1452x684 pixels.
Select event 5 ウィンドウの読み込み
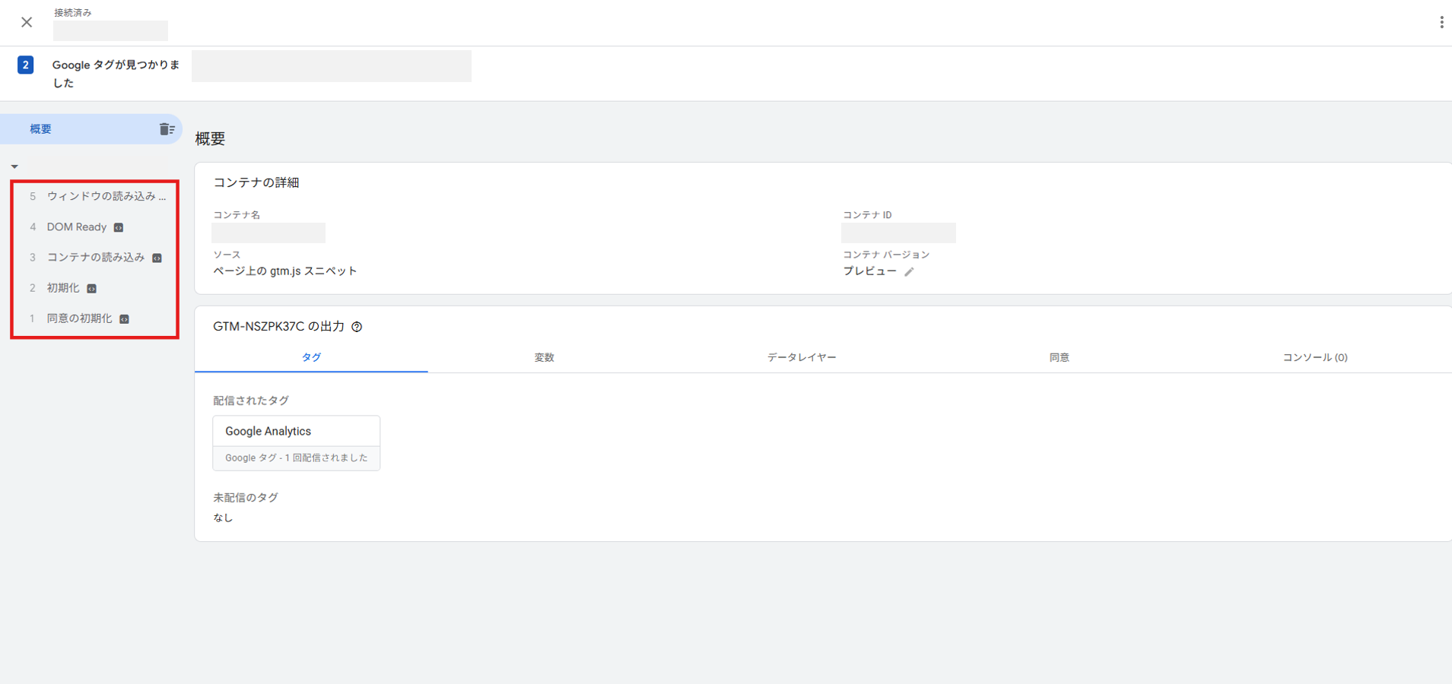106,196
